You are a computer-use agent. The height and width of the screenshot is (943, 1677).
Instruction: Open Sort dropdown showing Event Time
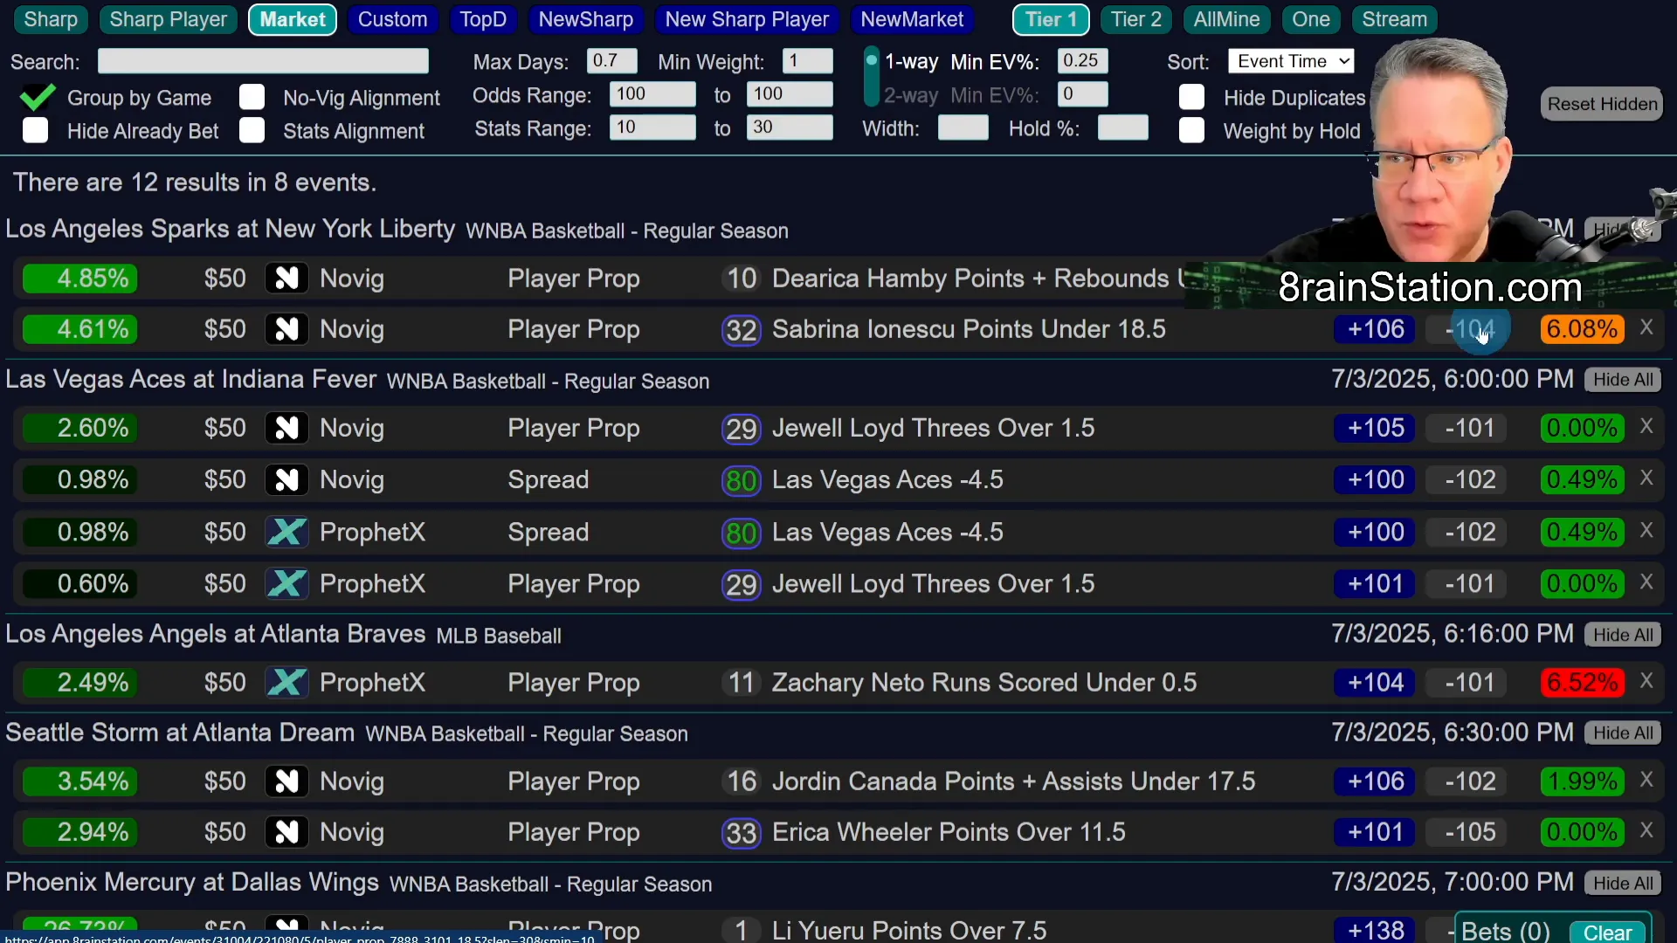(x=1290, y=61)
